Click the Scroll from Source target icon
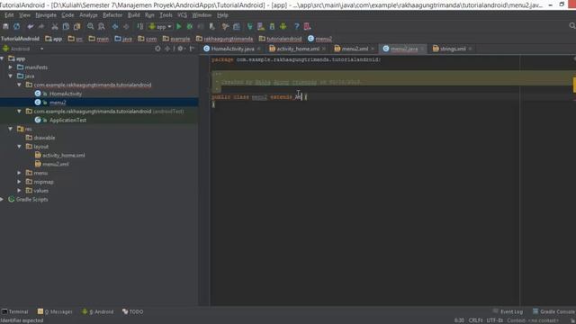The image size is (576, 324). pyautogui.click(x=158, y=49)
